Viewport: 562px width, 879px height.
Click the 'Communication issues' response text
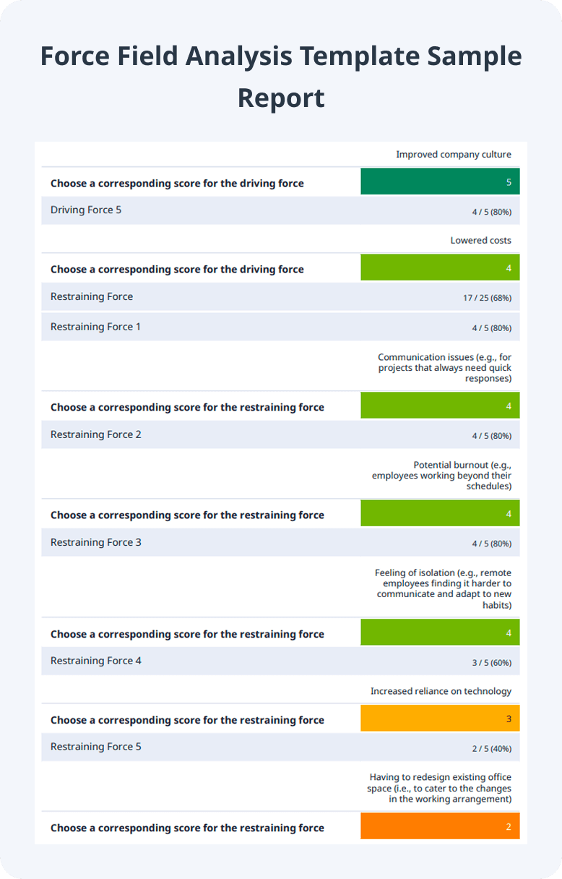(444, 367)
